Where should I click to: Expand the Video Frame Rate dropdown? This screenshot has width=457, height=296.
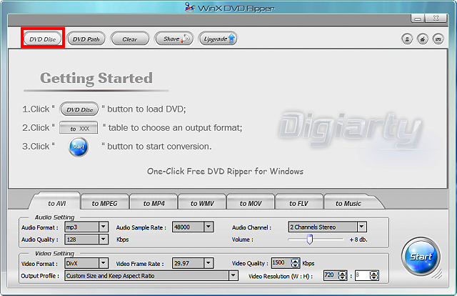(x=208, y=263)
